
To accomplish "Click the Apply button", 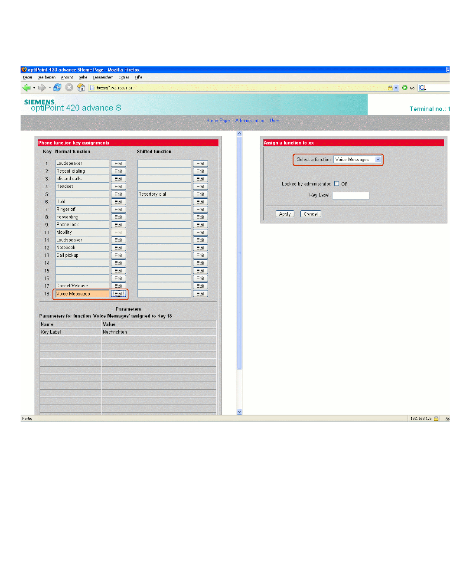I will pyautogui.click(x=285, y=214).
